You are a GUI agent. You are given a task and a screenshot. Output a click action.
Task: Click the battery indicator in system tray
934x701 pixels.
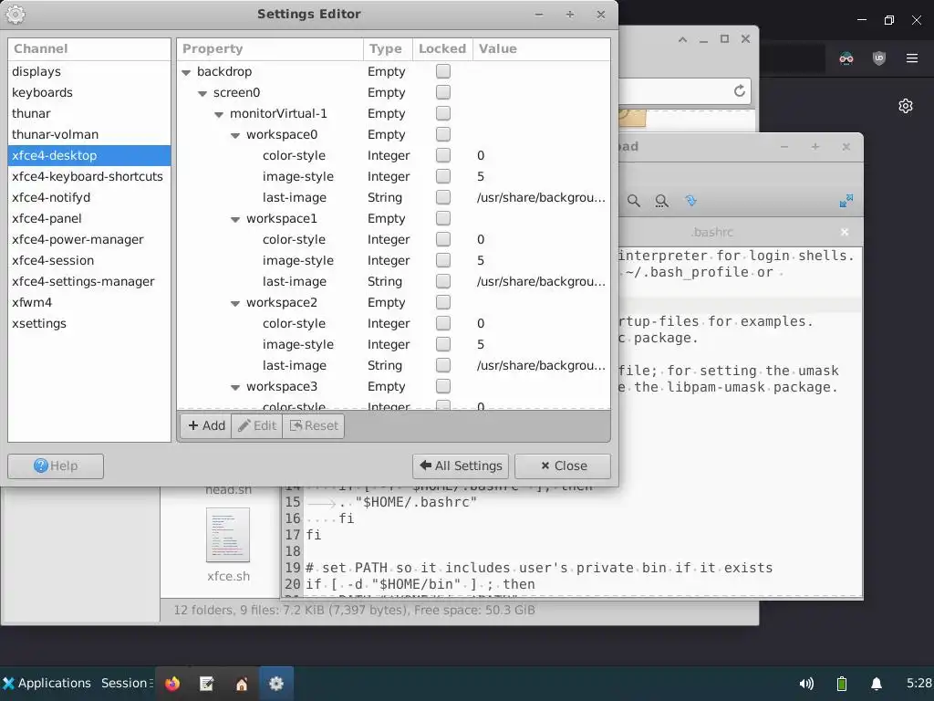click(842, 683)
